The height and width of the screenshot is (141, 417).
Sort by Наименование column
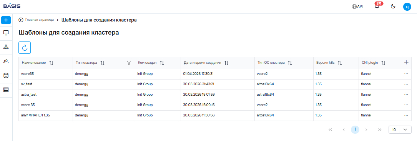click(x=52, y=63)
